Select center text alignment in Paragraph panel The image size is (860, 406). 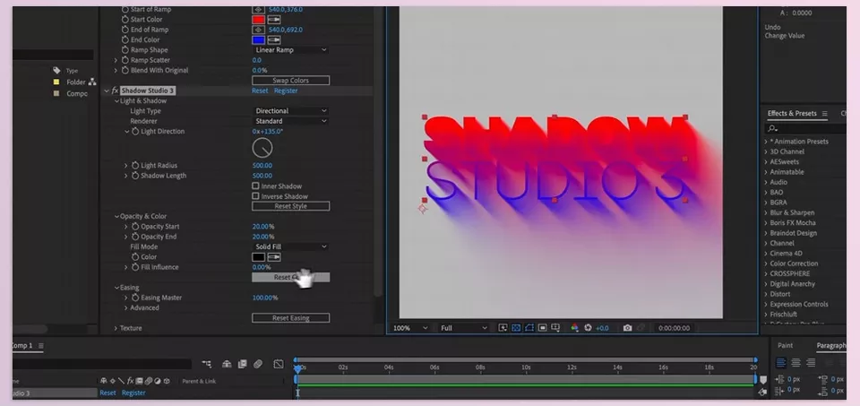tap(795, 363)
